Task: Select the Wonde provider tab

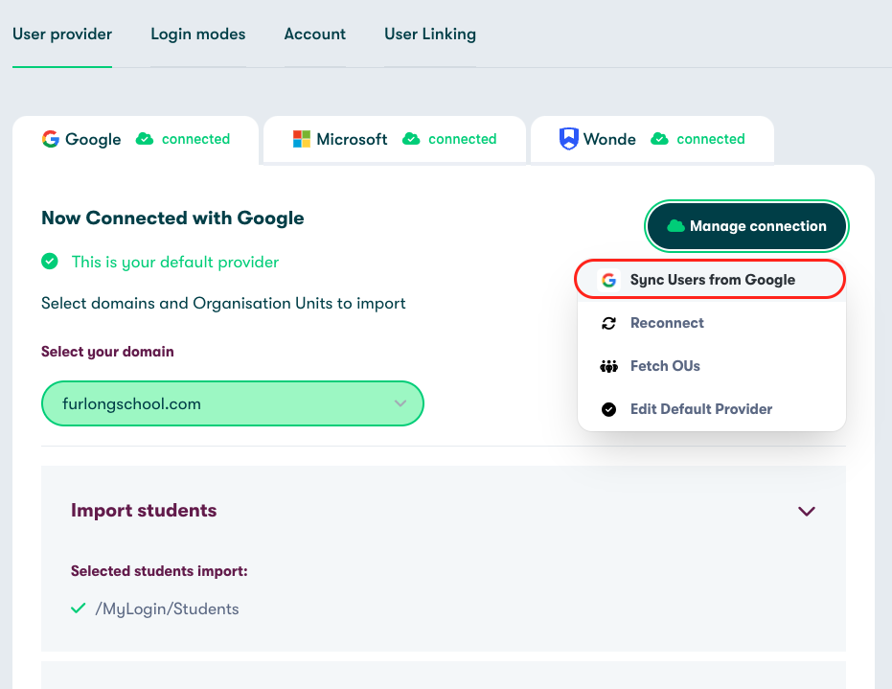Action: pyautogui.click(x=652, y=139)
